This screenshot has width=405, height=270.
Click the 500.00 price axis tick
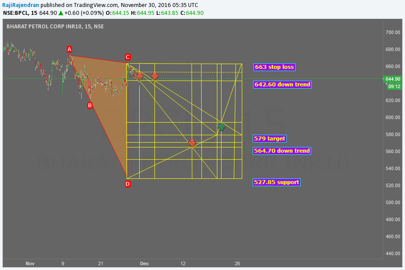[393, 203]
